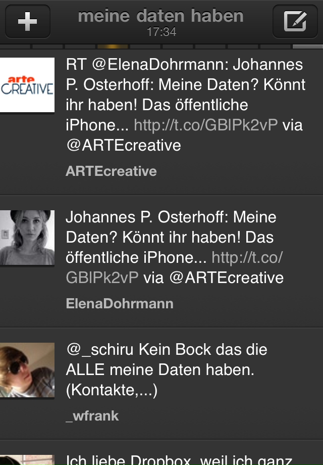Tap the @ARTEcreative mention in ElenaDohrmann's tweet
Image resolution: width=323 pixels, height=465 pixels.
227,277
